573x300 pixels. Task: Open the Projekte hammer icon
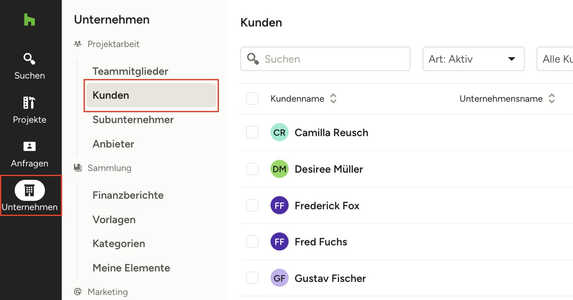click(29, 103)
